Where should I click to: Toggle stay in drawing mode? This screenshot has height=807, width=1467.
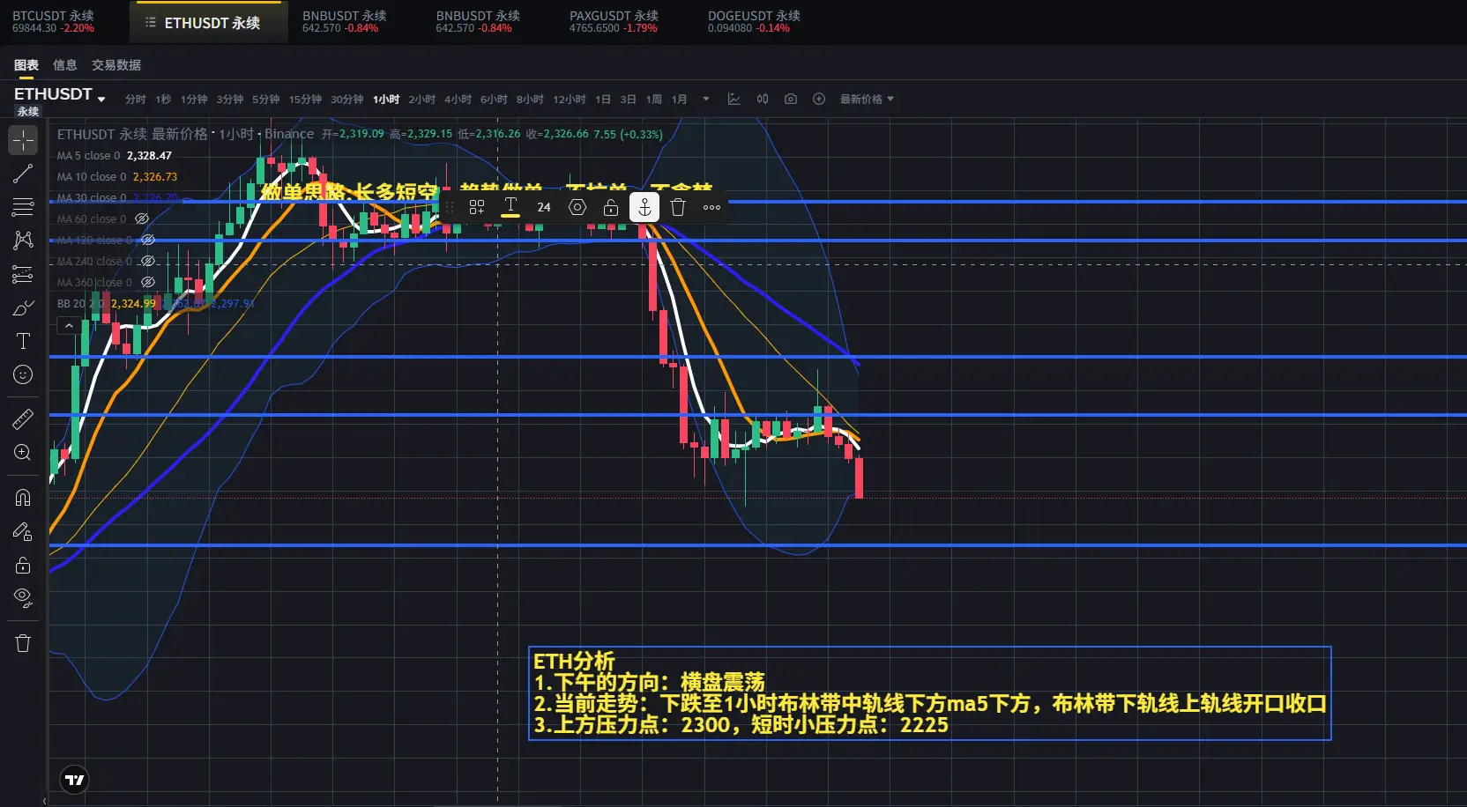(23, 531)
